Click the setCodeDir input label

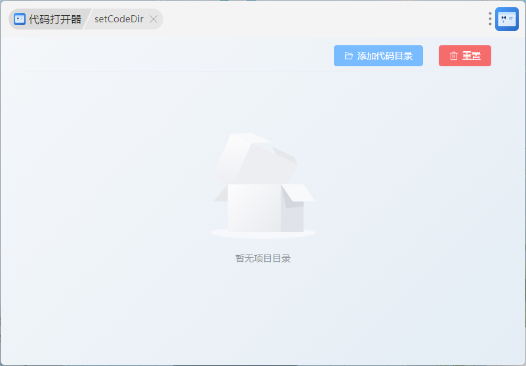point(119,19)
